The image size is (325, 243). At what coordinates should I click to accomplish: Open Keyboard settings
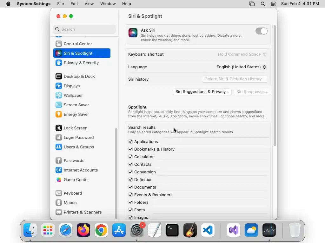(x=82, y=193)
